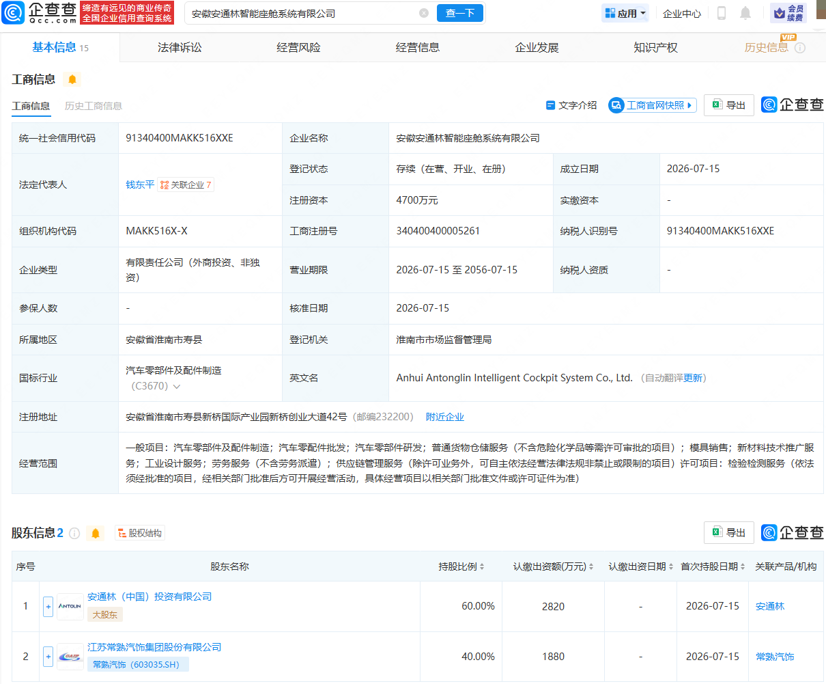Click the Antolin shareholder logo thumbnail

pyautogui.click(x=70, y=606)
